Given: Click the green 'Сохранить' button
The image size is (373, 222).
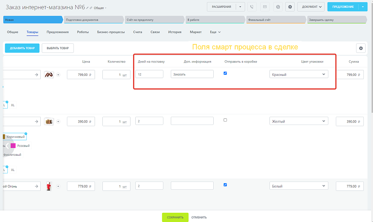Looking at the screenshot, I should click(x=175, y=217).
